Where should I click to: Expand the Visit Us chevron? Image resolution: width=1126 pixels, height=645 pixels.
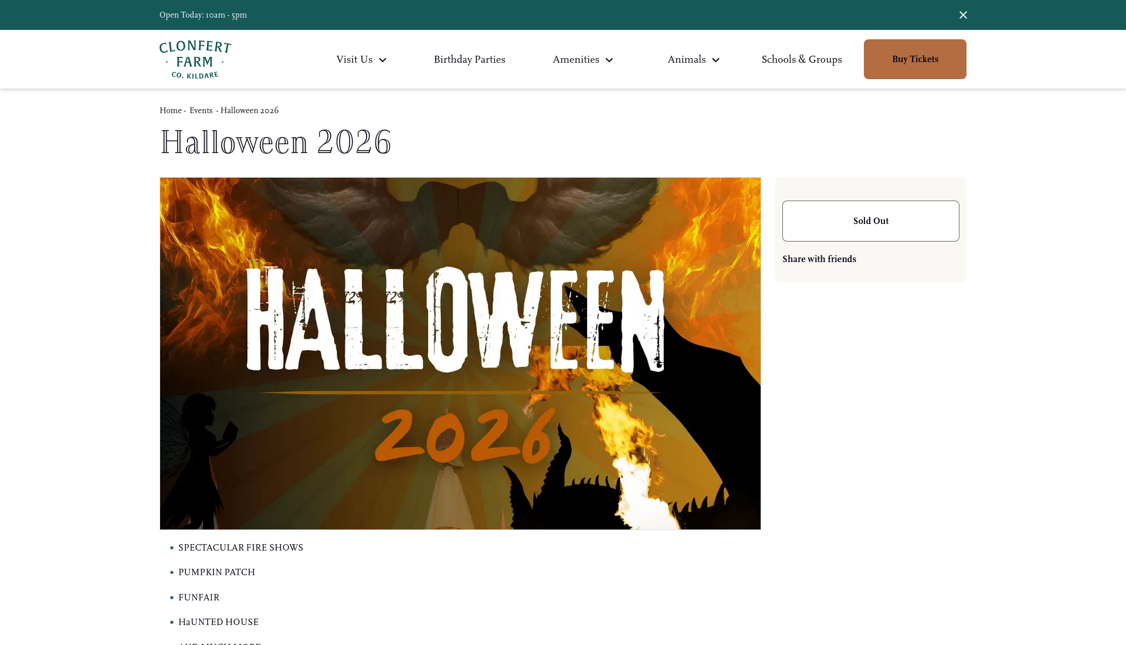coord(382,60)
